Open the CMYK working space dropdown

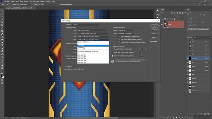pyautogui.click(x=93, y=34)
